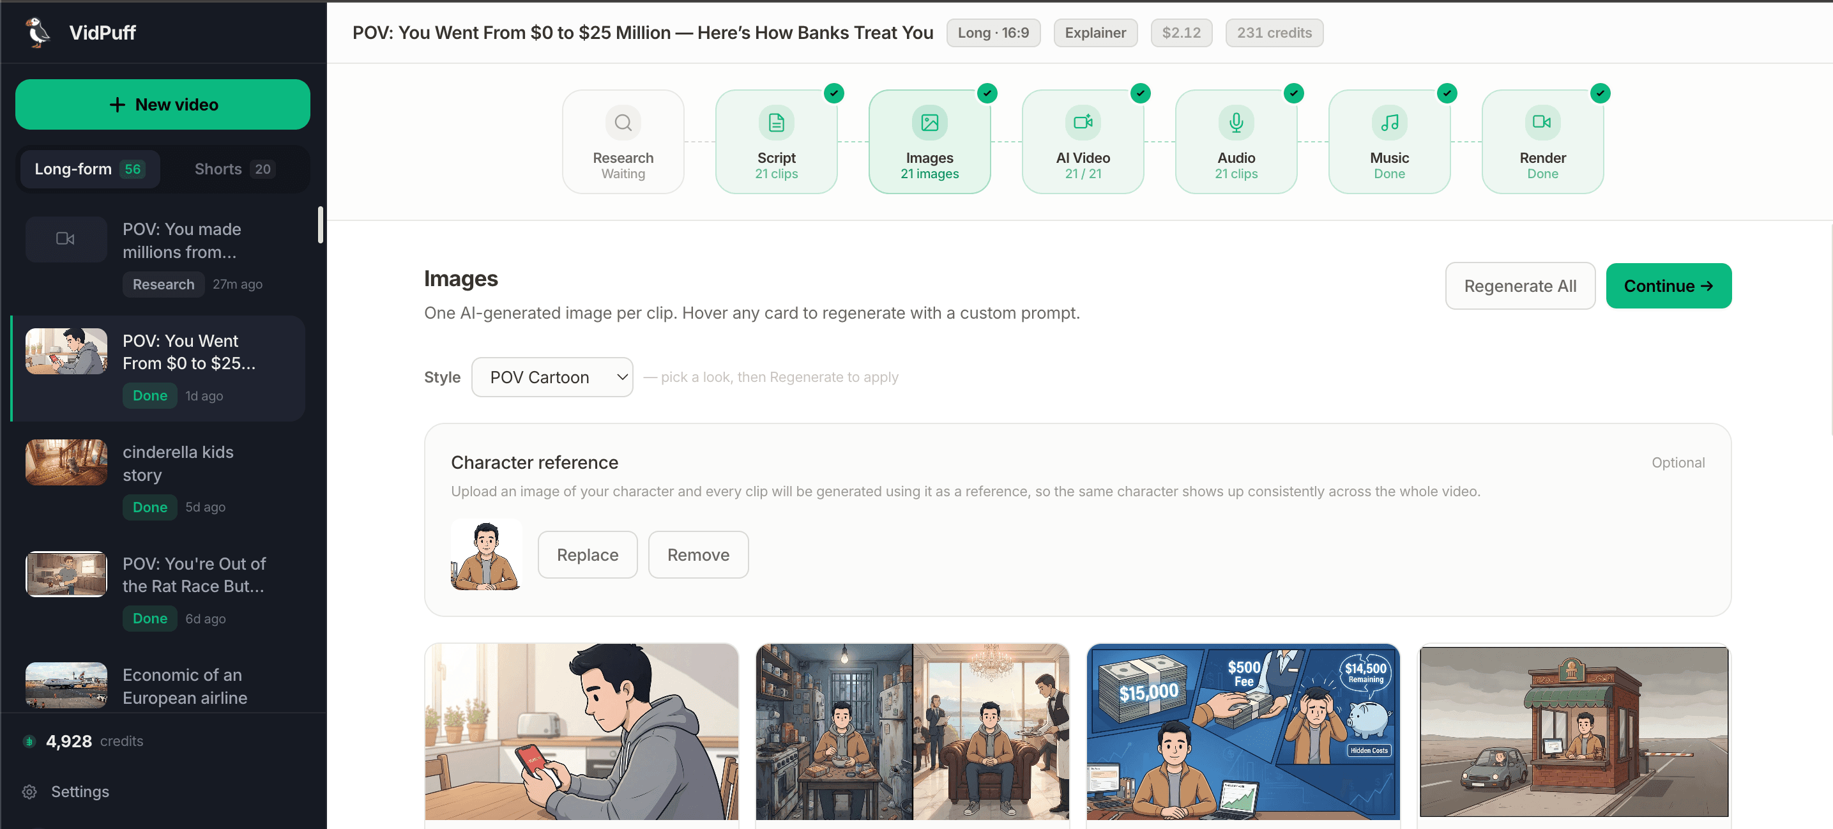
Task: Click the green checkmark badge on Render step
Action: pyautogui.click(x=1600, y=93)
